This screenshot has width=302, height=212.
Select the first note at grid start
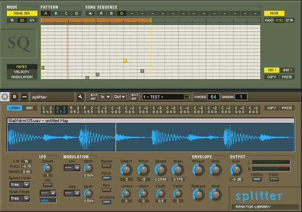(x=43, y=68)
